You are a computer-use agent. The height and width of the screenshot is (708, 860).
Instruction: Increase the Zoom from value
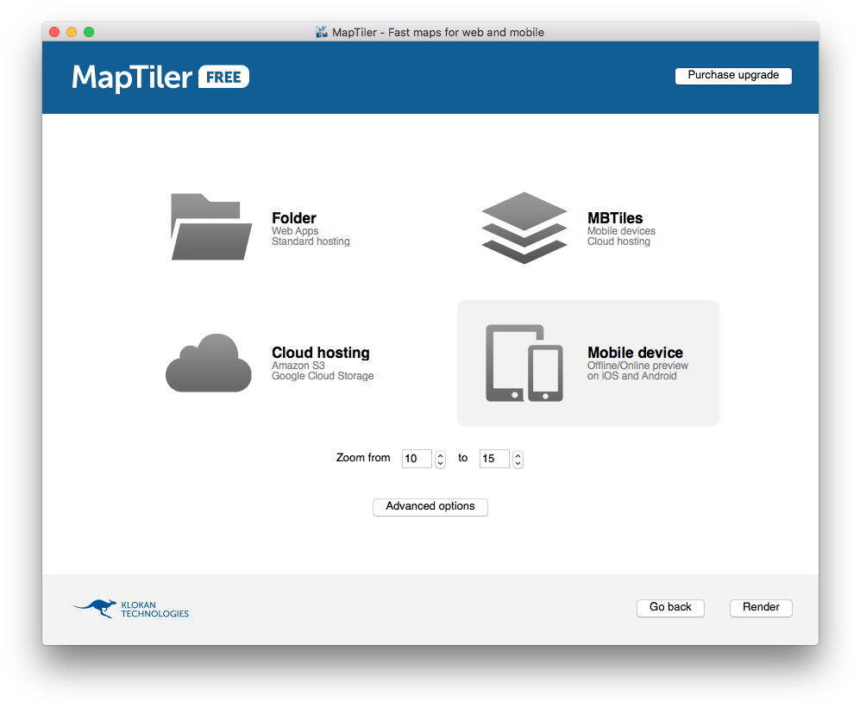[x=440, y=454]
